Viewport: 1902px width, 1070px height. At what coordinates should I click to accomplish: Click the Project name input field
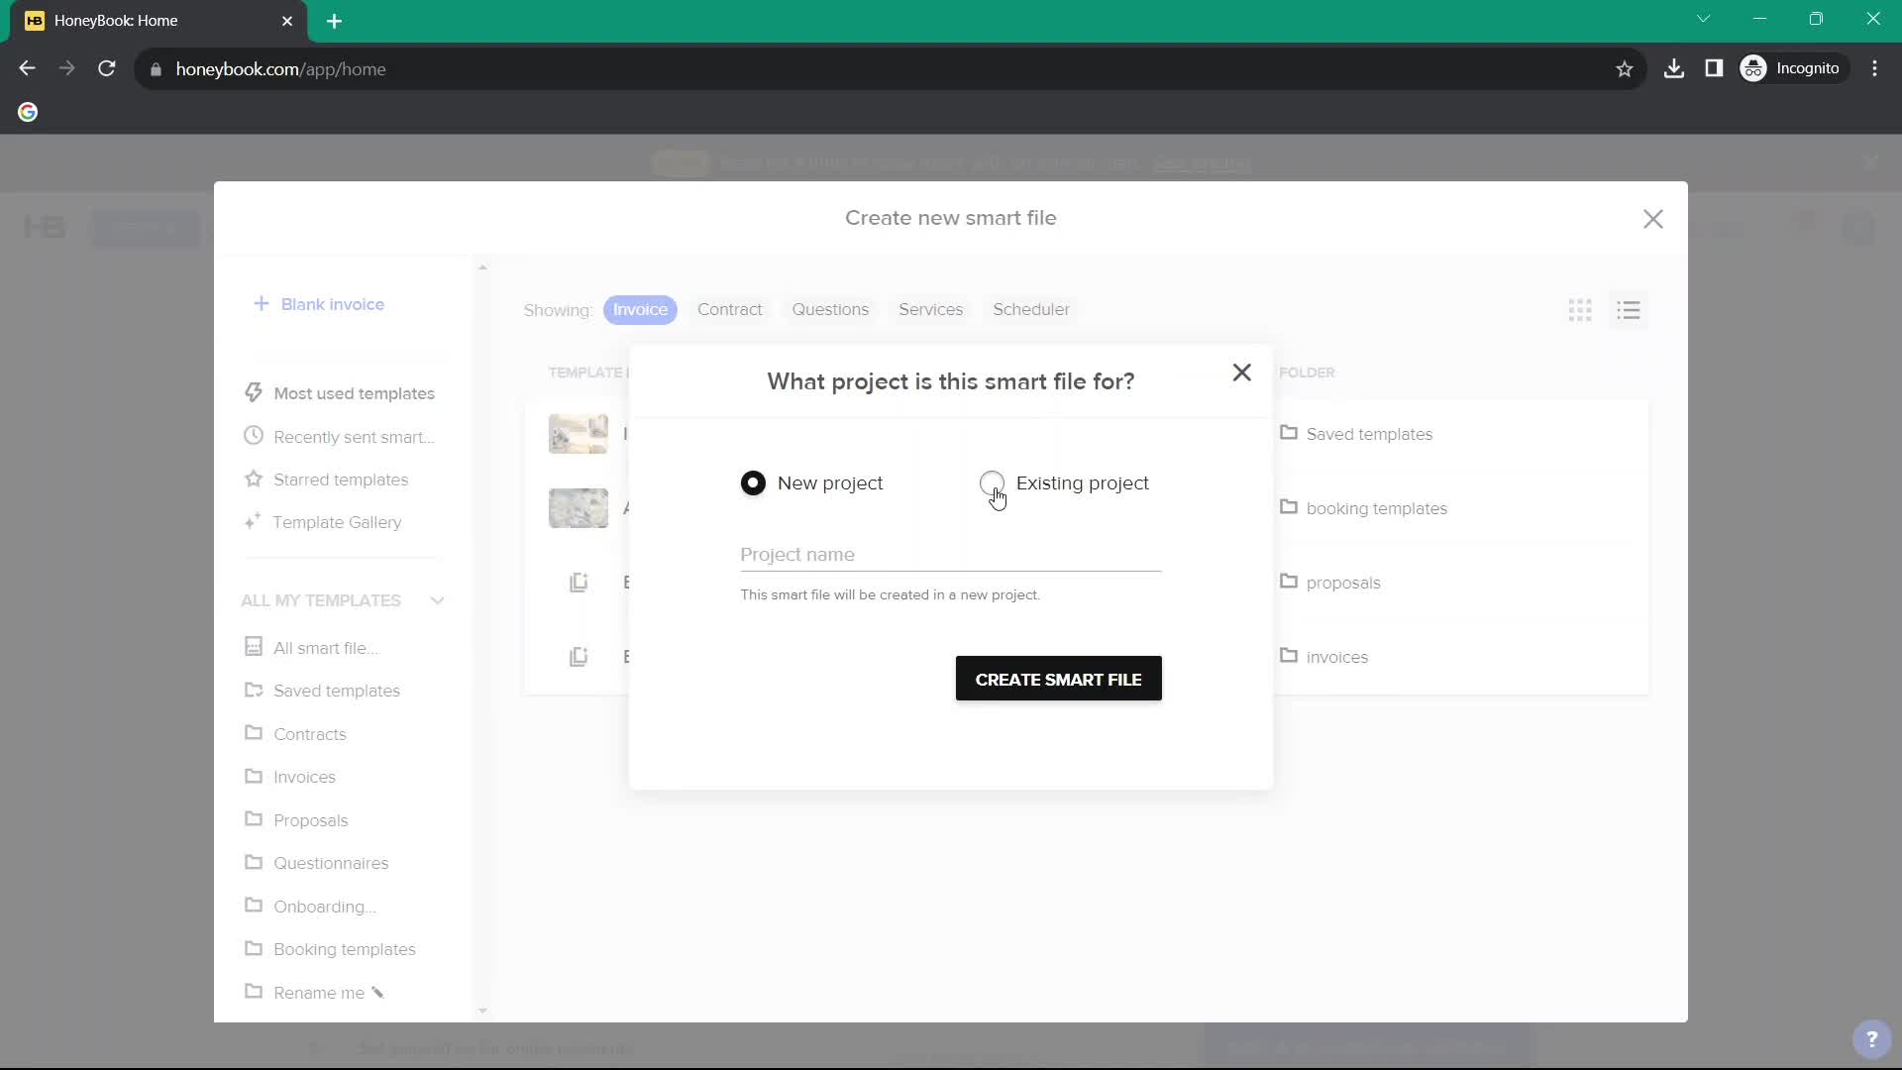950,554
